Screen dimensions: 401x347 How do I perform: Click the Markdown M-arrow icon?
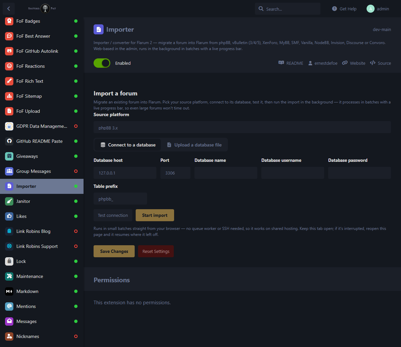point(9,291)
